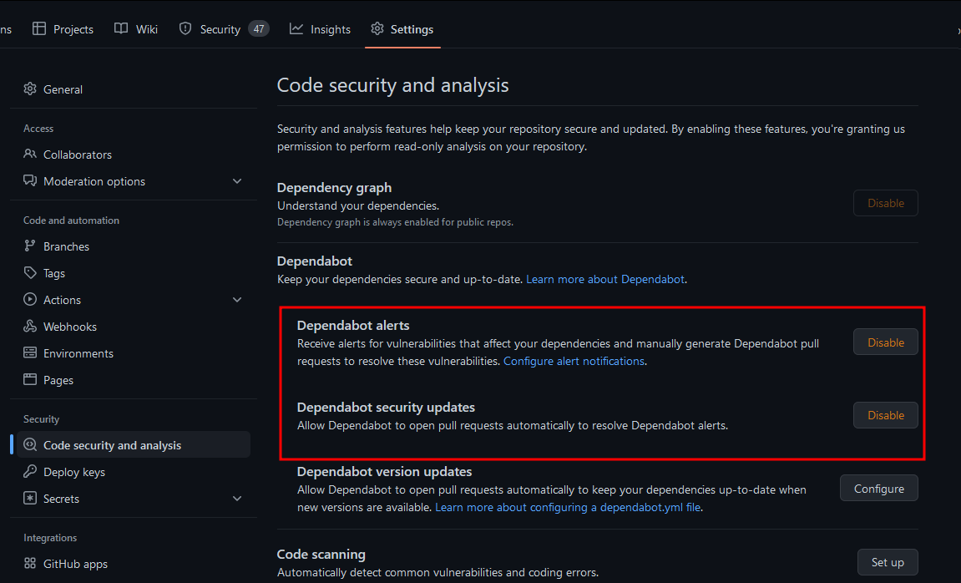The image size is (961, 583).
Task: Click the Security shield icon
Action: (185, 28)
